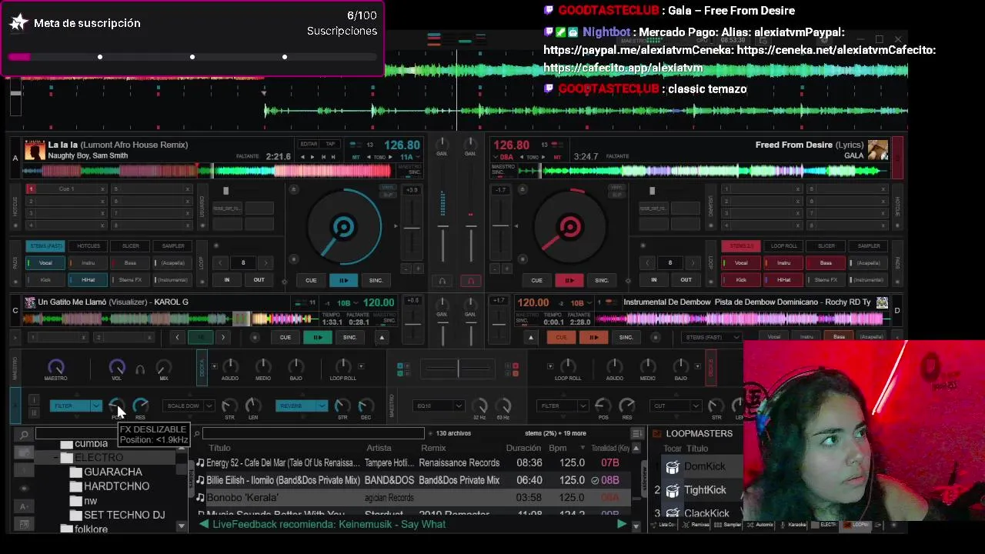Click the star icon by Meta de suscripción
Viewport: 985px width, 554px height.
click(18, 23)
